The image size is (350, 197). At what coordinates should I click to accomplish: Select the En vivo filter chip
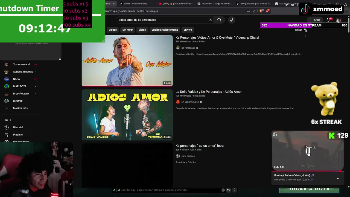pyautogui.click(x=188, y=30)
